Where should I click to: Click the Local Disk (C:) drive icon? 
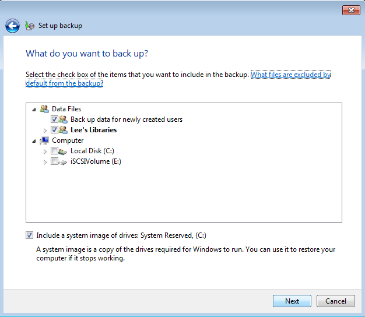point(62,151)
